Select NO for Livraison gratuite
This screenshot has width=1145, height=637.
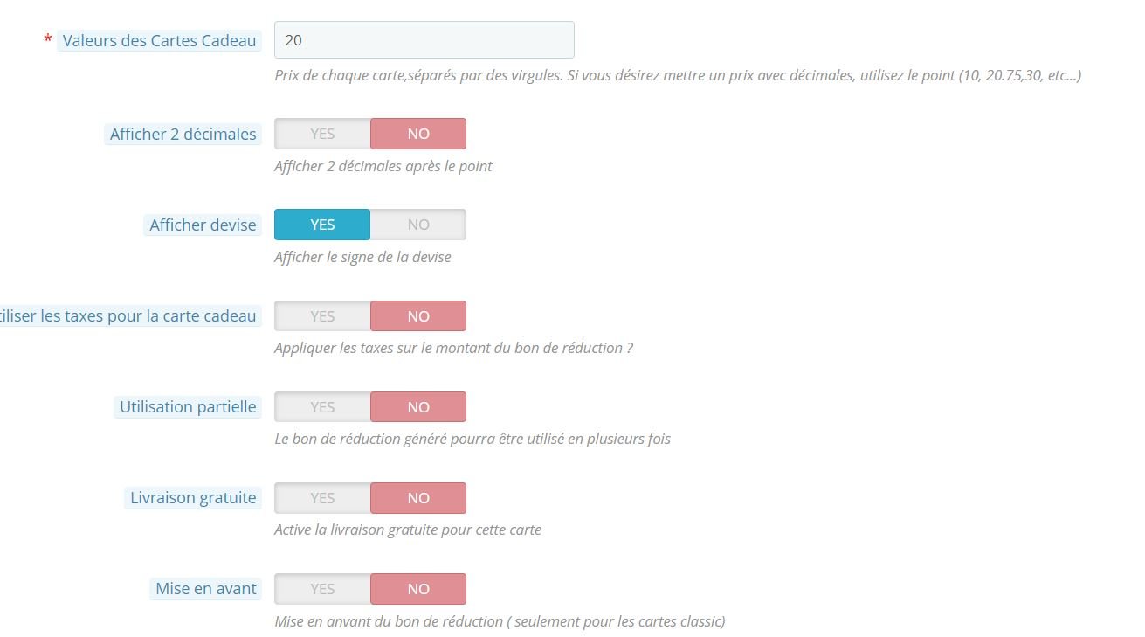coord(418,497)
